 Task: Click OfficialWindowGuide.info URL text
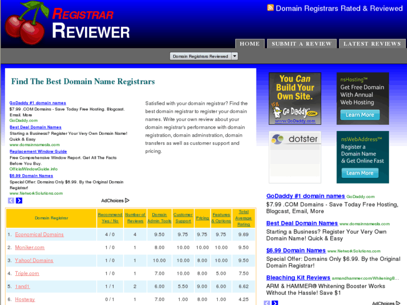(x=34, y=169)
